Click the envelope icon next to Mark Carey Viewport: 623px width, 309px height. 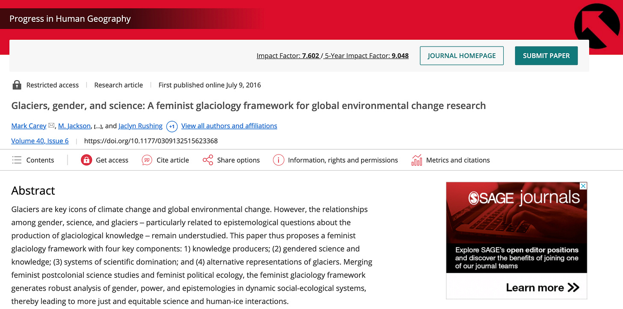tap(51, 125)
